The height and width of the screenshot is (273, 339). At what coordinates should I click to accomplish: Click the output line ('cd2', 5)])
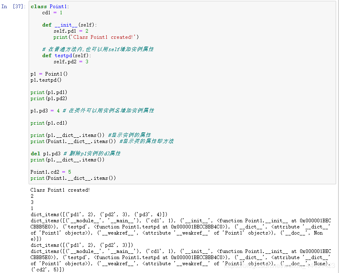coord(47,270)
